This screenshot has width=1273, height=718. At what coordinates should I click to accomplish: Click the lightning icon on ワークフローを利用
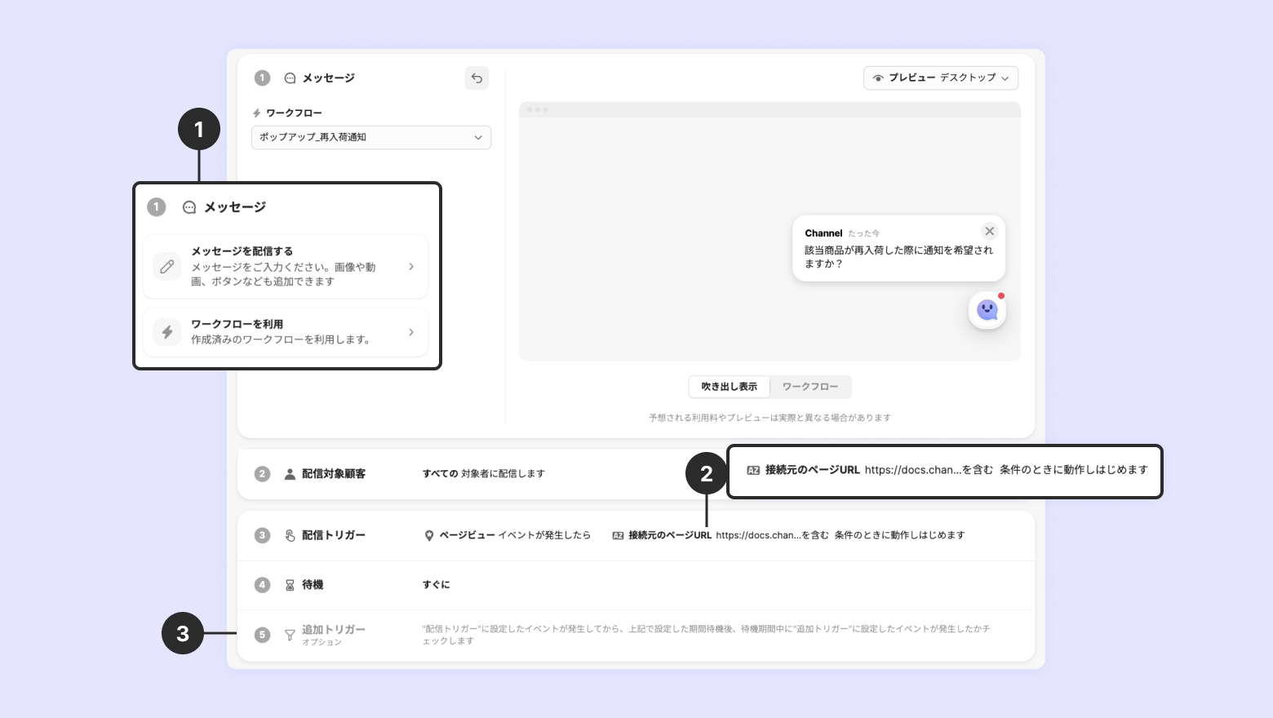(167, 332)
